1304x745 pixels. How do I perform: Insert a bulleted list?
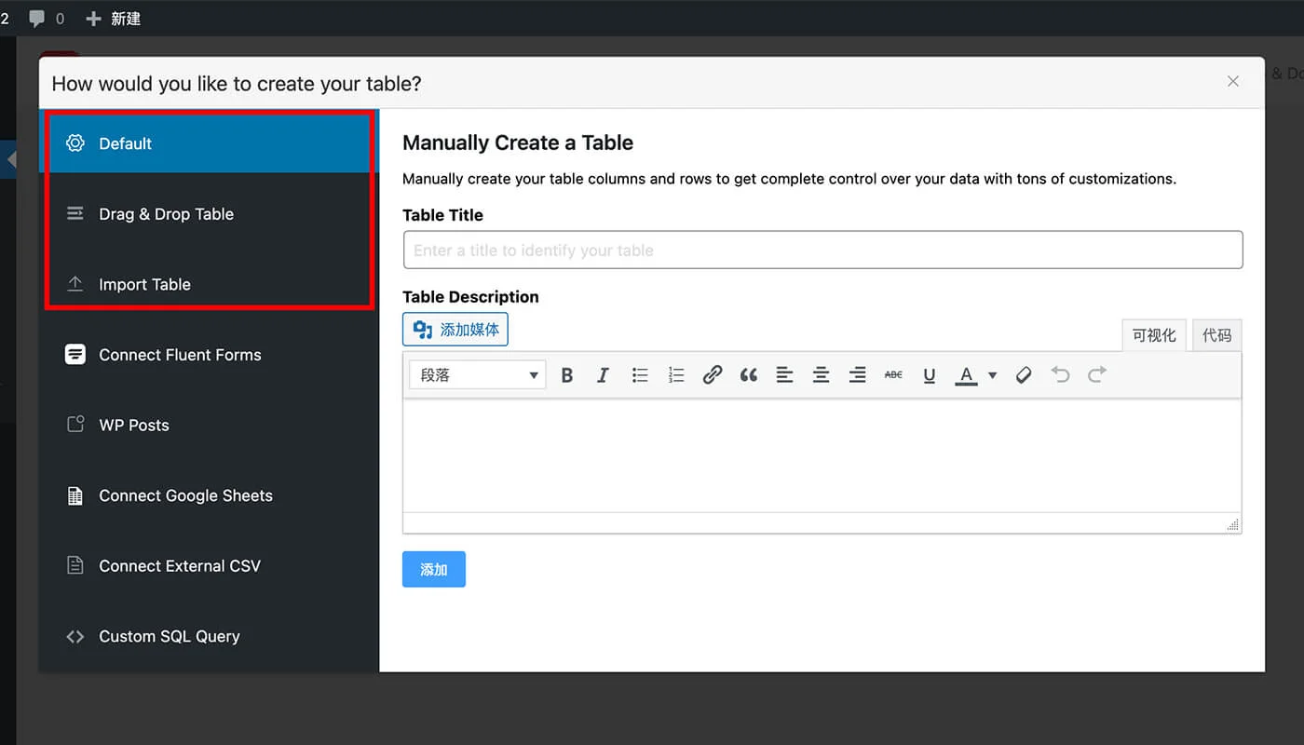pyautogui.click(x=640, y=375)
